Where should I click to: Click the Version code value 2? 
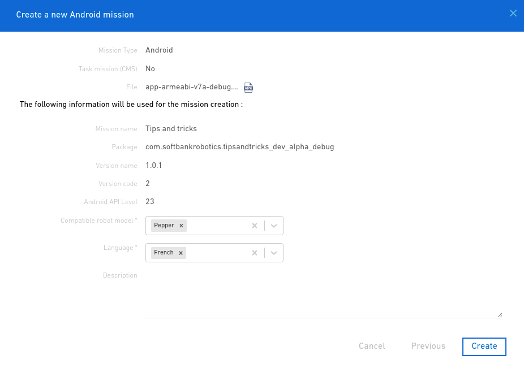pos(148,183)
